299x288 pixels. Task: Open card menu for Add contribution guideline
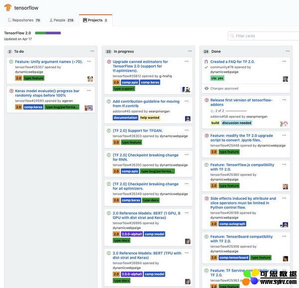click(x=186, y=101)
